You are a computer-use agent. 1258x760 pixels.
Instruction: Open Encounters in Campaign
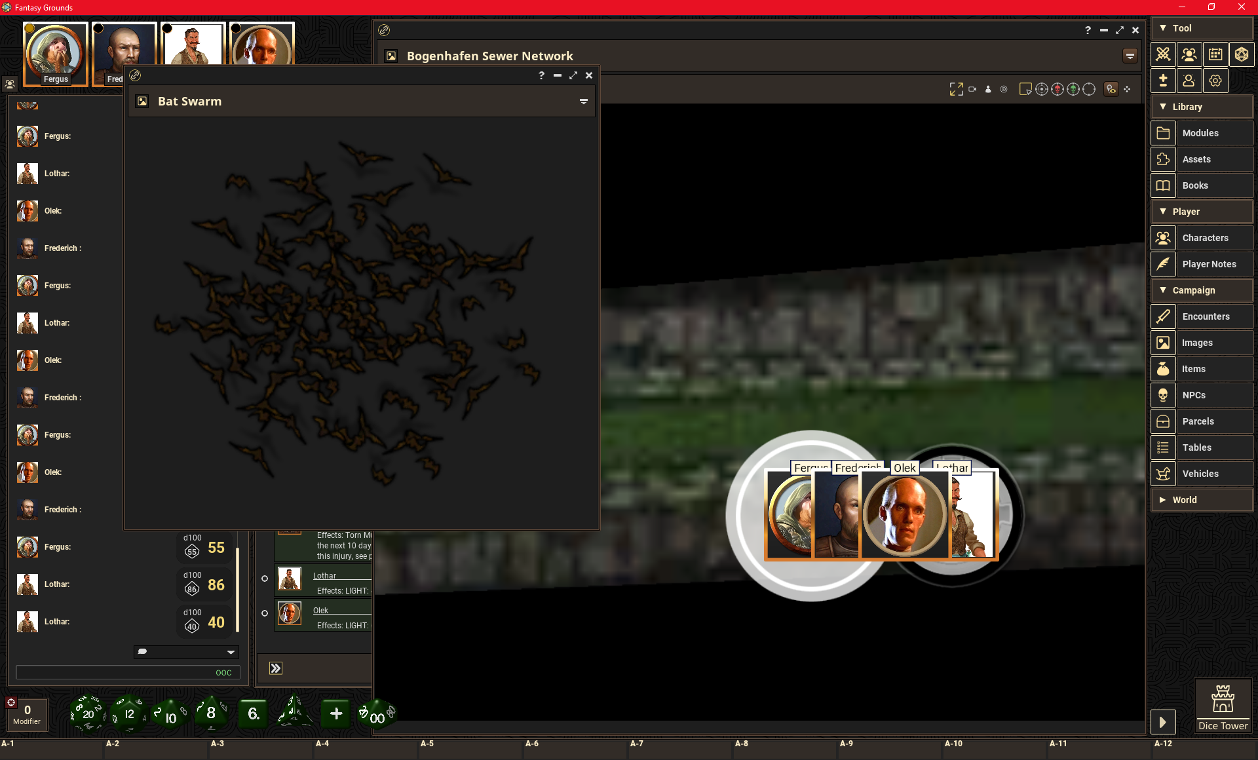(x=1202, y=316)
